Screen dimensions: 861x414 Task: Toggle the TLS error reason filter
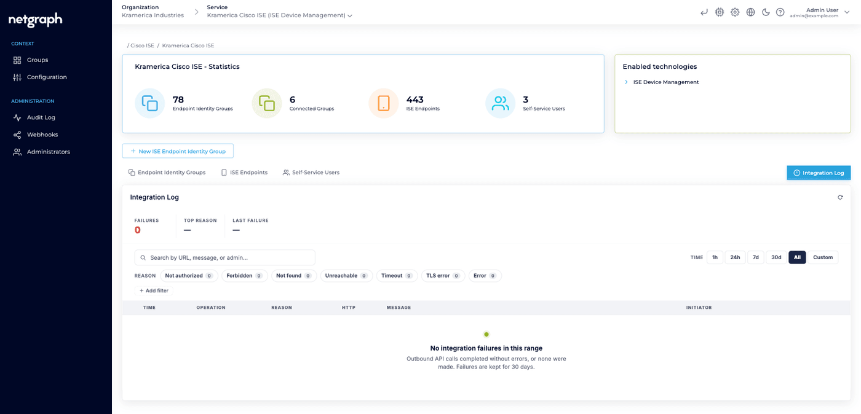click(x=443, y=276)
